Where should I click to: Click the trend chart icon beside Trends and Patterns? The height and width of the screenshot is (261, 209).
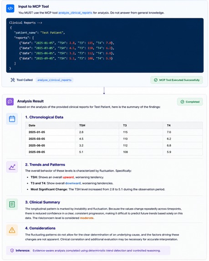tap(12, 167)
